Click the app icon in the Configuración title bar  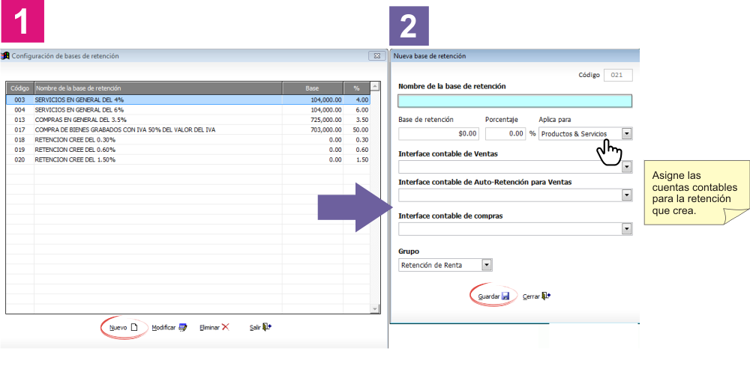pyautogui.click(x=5, y=55)
